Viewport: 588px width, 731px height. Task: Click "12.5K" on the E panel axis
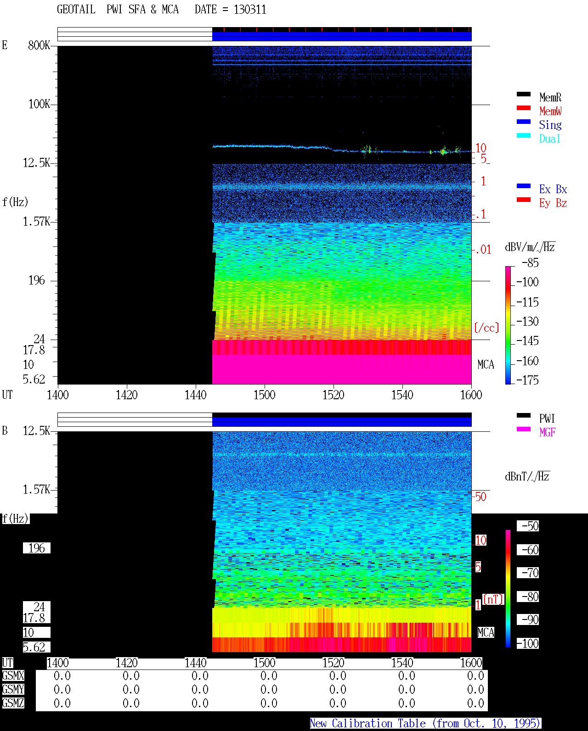(36, 162)
